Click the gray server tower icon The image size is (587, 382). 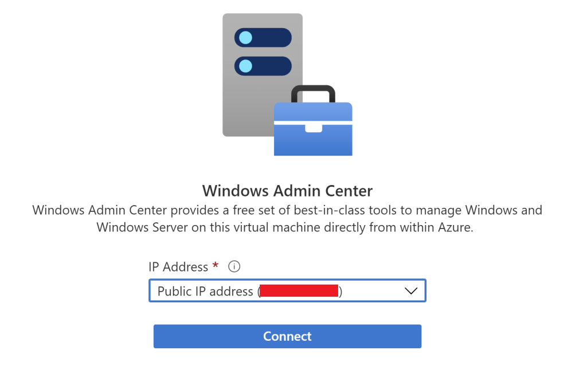[x=252, y=103]
